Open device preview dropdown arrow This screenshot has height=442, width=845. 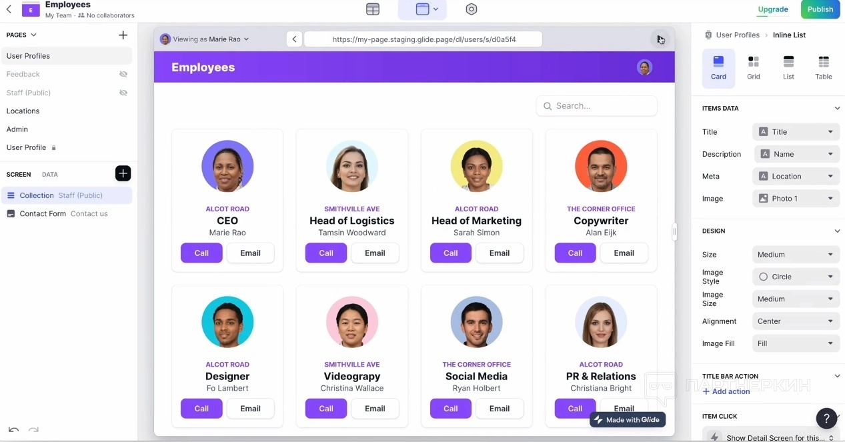click(x=436, y=9)
